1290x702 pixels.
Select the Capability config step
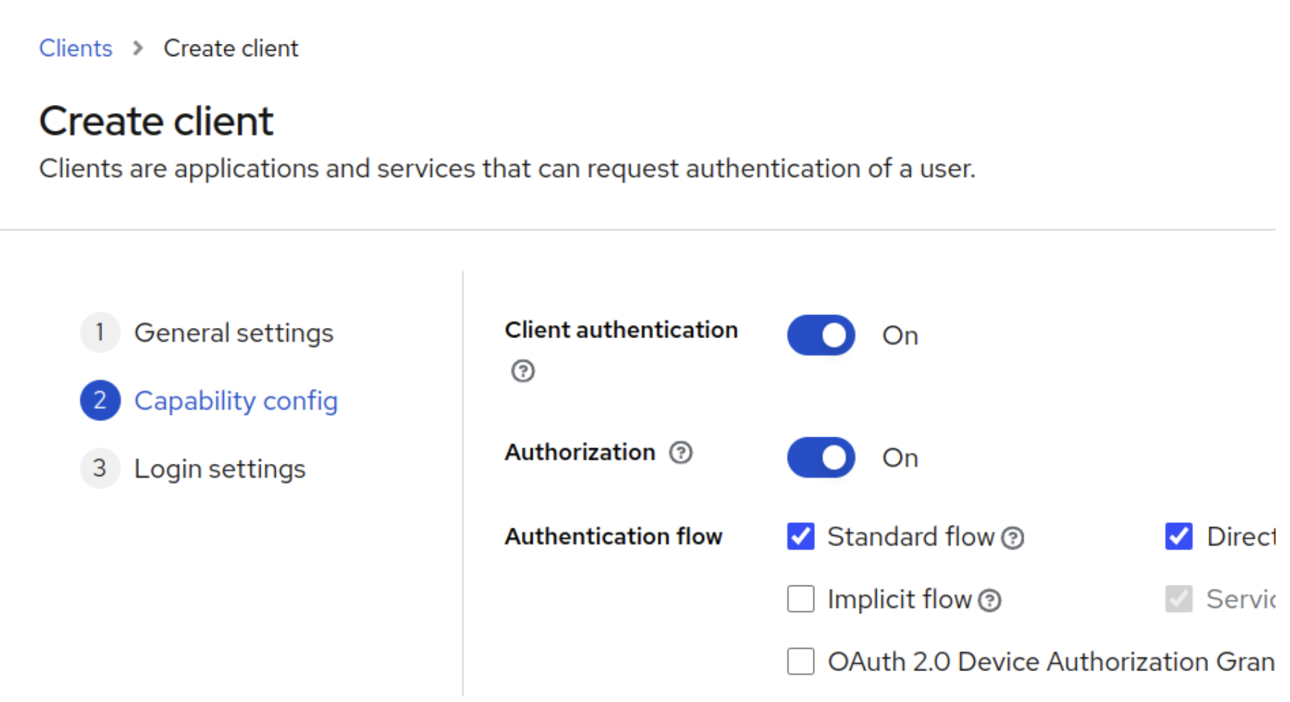pyautogui.click(x=235, y=401)
